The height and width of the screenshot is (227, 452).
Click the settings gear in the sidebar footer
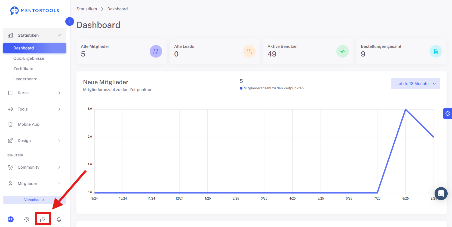[27, 219]
